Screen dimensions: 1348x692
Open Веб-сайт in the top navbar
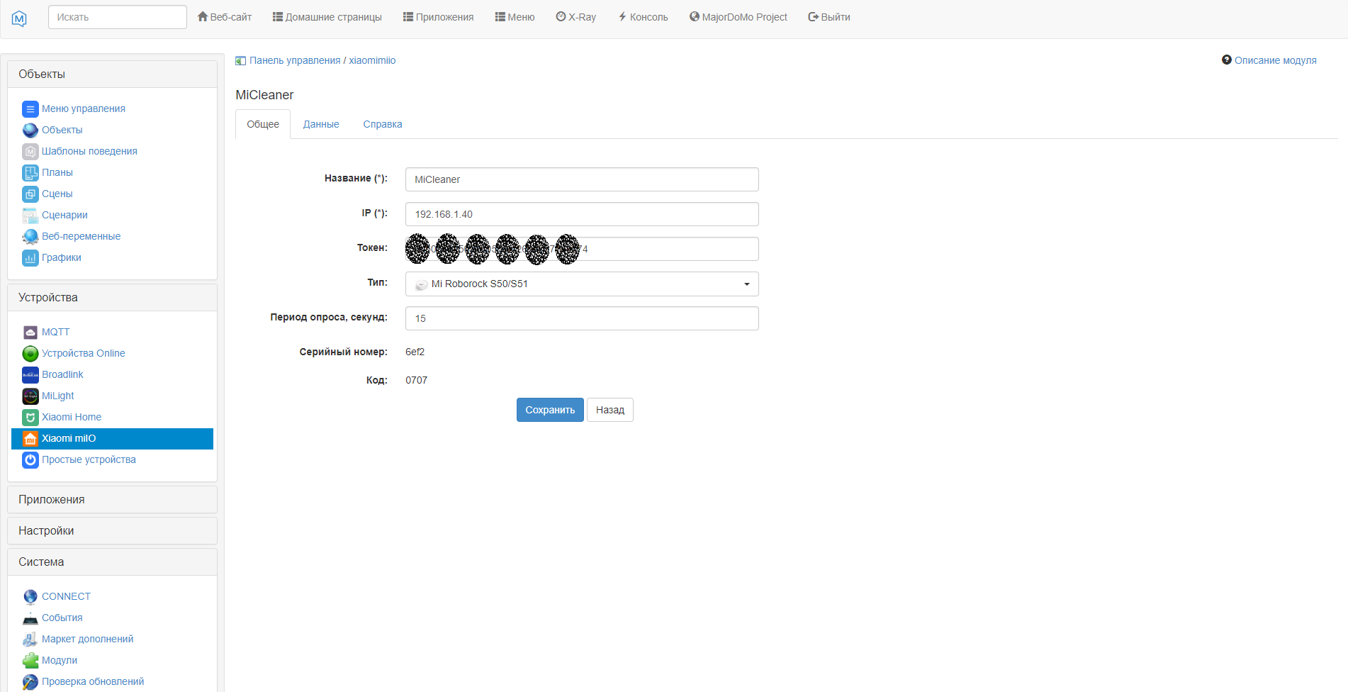pos(225,17)
